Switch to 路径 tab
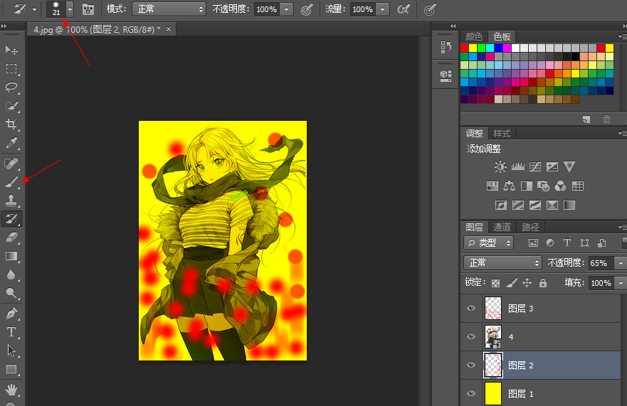Image resolution: width=627 pixels, height=406 pixels. 531,227
